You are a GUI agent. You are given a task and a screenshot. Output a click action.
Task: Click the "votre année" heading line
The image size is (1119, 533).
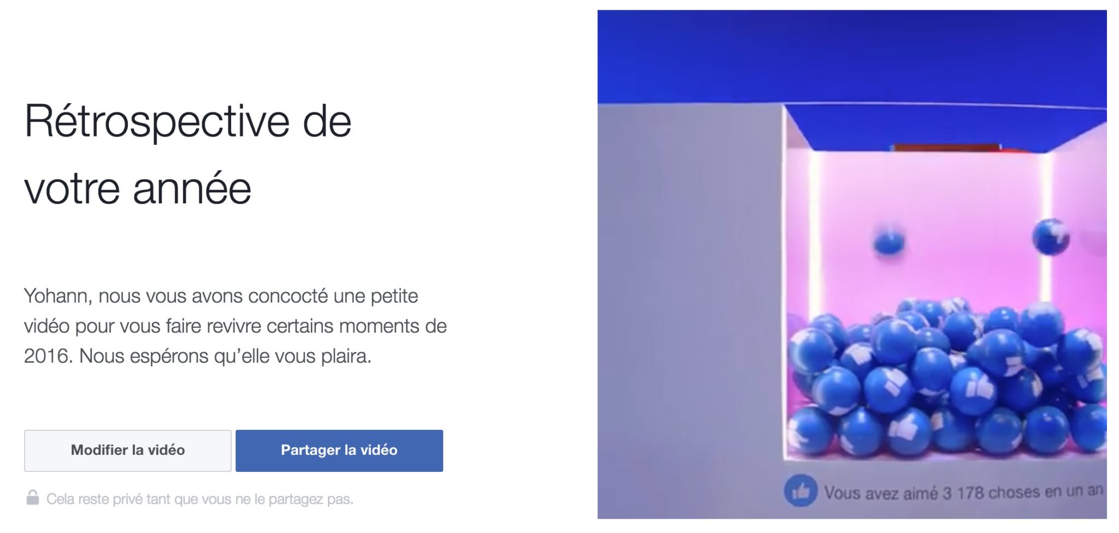[x=138, y=188]
